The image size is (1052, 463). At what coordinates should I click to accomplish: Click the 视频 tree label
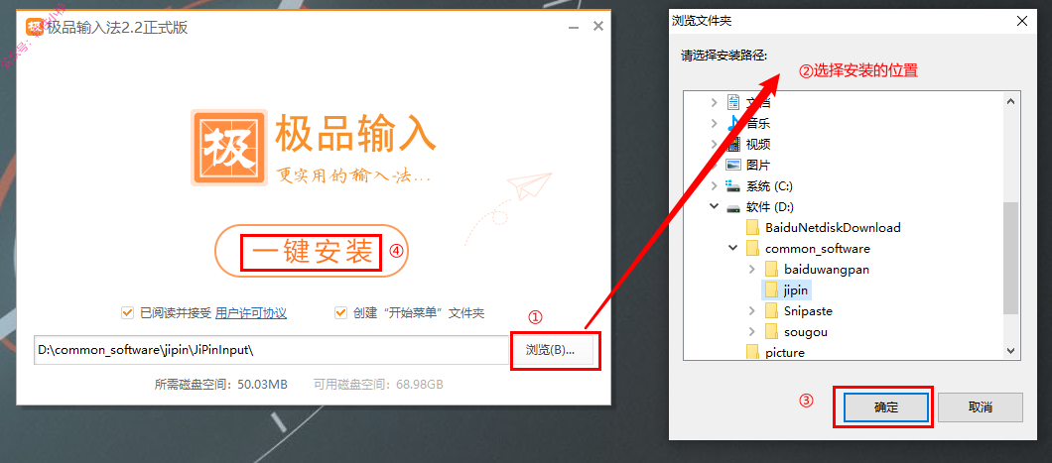click(758, 144)
